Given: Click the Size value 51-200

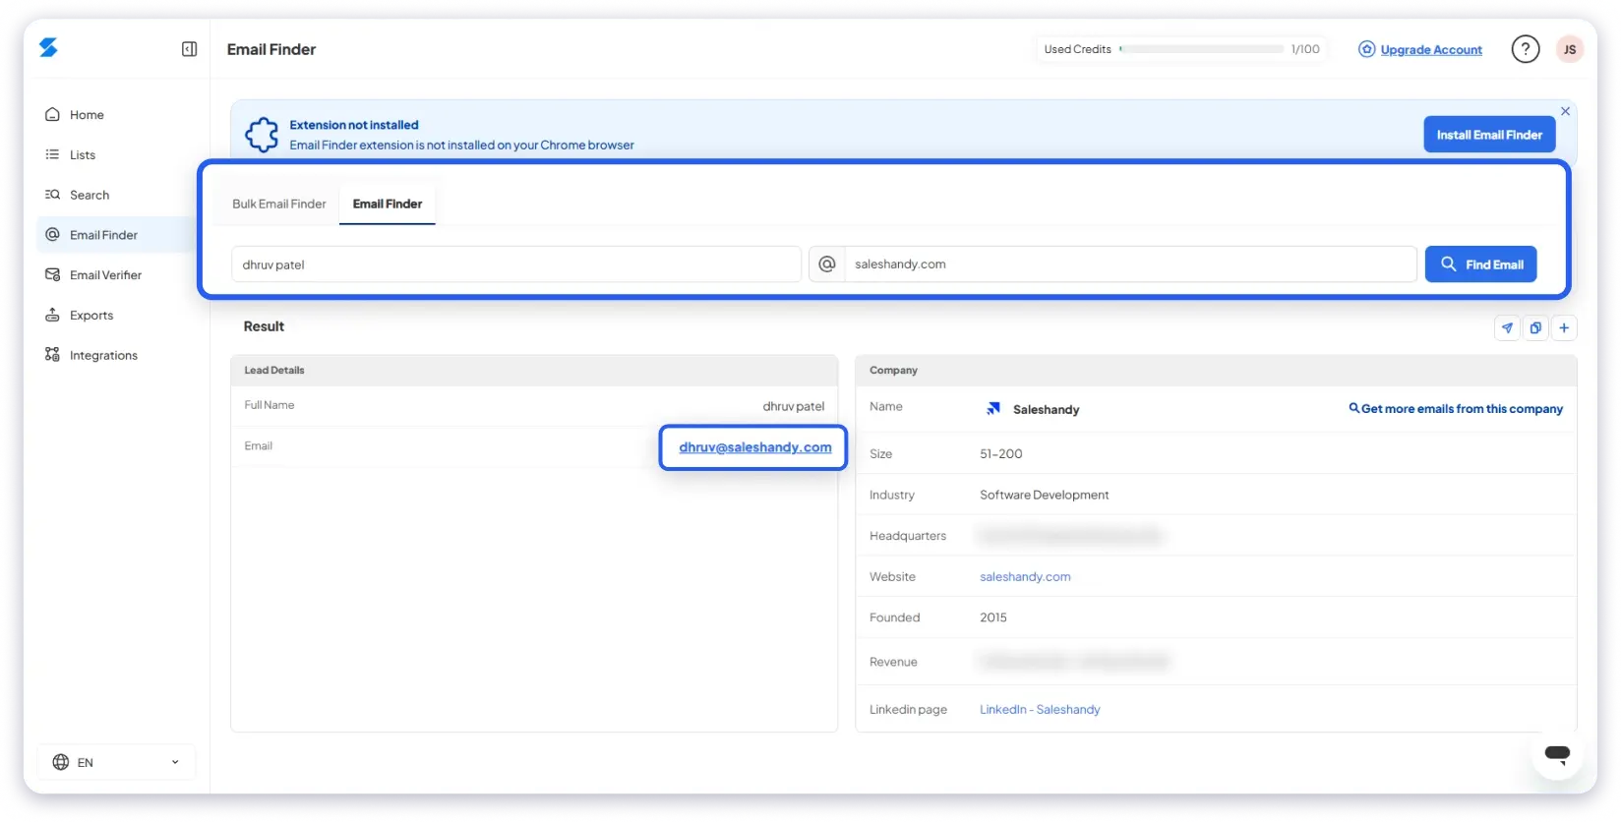Looking at the screenshot, I should (1001, 454).
